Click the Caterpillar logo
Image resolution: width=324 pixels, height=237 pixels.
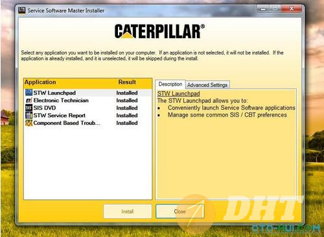pos(159,31)
